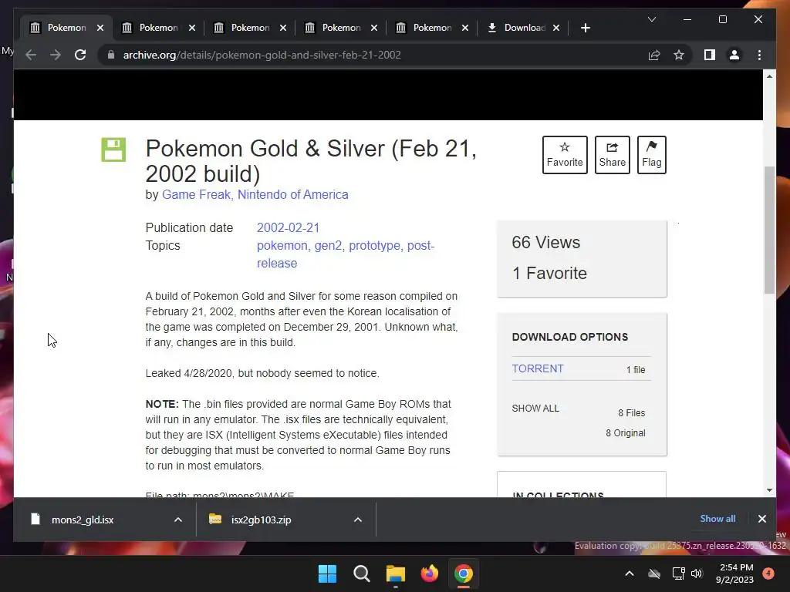Open the 2002-02-21 publication date link
This screenshot has height=592, width=790.
[289, 227]
